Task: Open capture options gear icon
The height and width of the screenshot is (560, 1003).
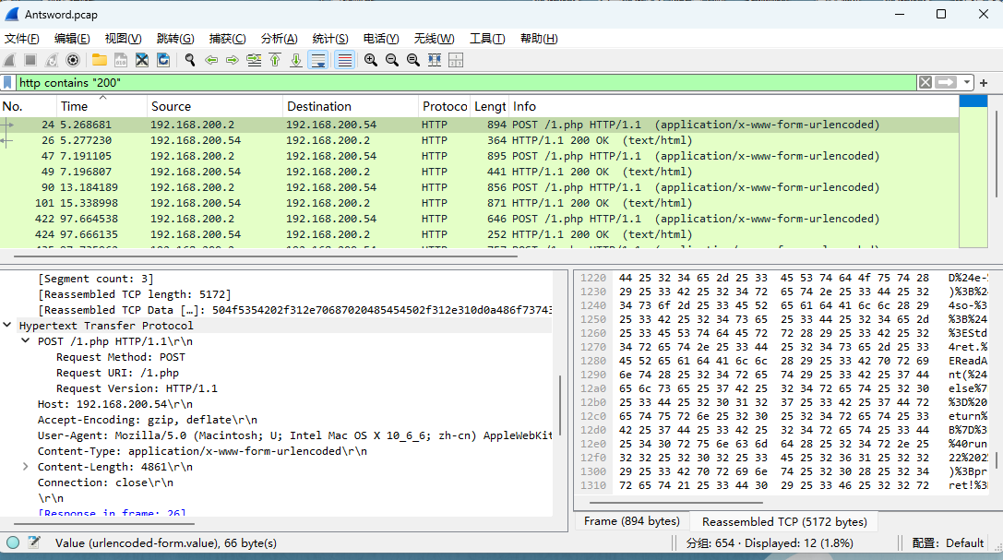Action: tap(73, 60)
